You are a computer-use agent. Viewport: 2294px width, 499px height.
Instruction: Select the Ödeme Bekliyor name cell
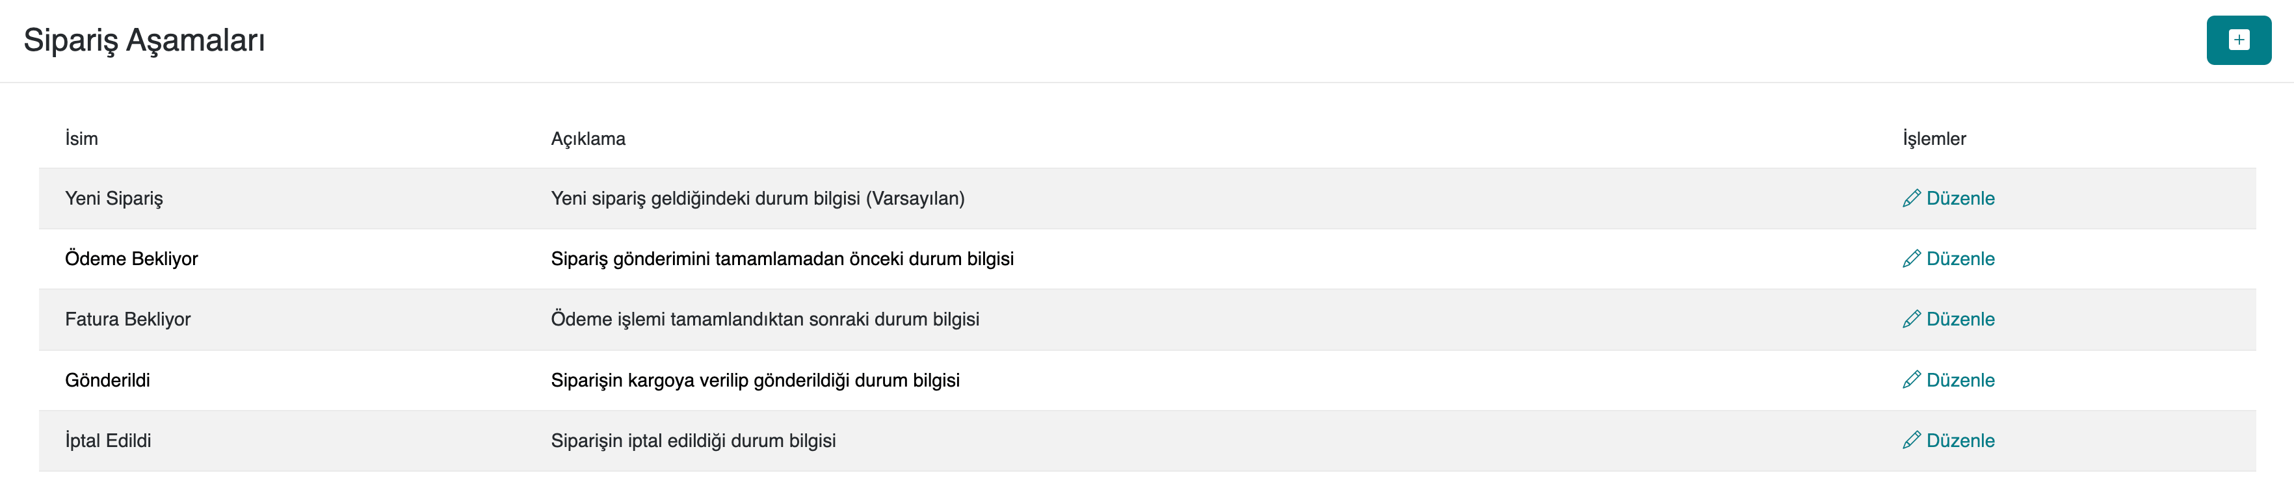(131, 259)
